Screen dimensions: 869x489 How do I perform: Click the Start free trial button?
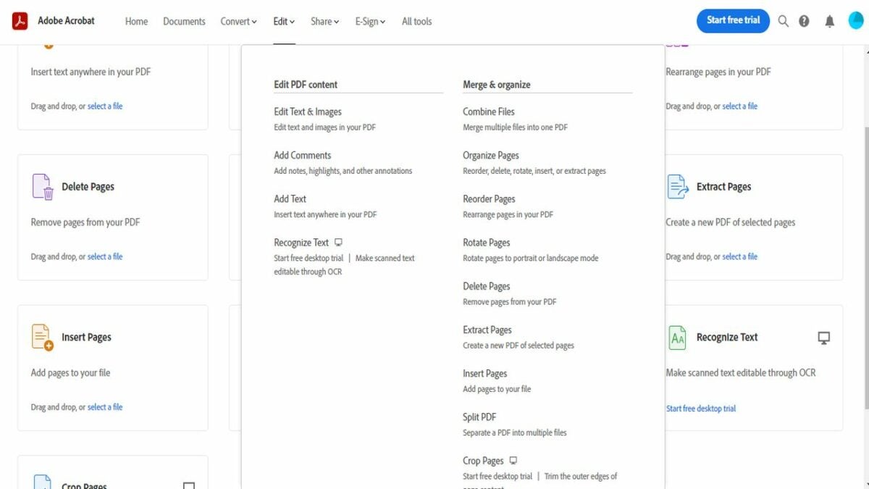[733, 20]
